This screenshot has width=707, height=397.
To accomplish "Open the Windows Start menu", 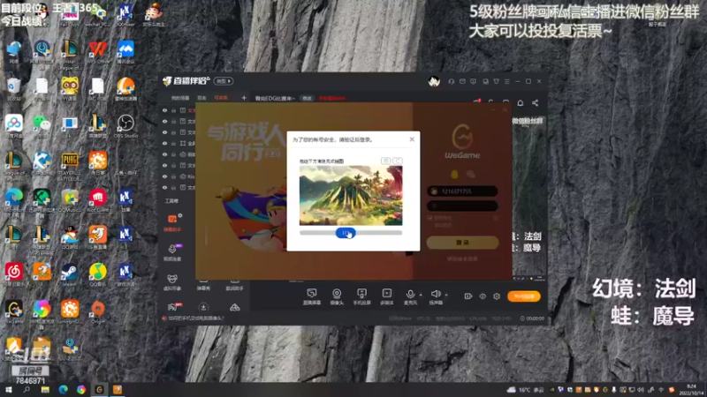I will [x=8, y=390].
